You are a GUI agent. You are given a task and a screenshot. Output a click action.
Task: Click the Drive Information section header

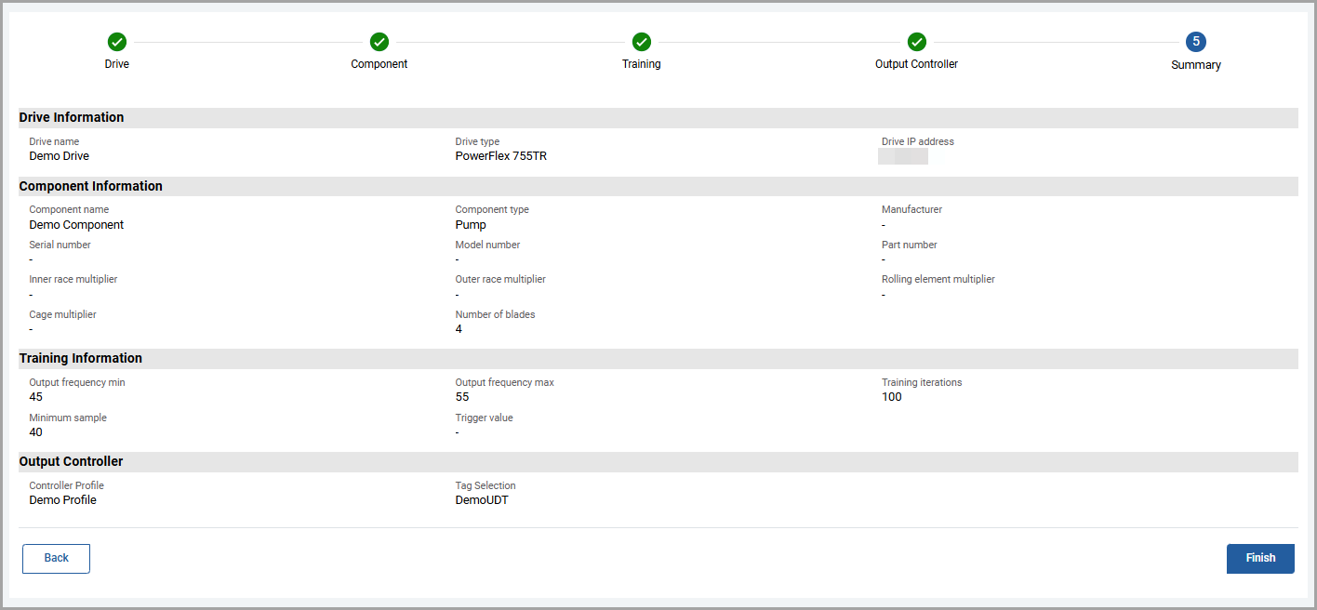[72, 118]
